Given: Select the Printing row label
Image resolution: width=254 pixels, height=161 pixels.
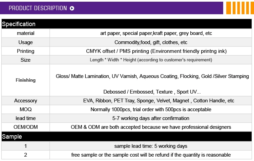Looking at the screenshot, I should [x=25, y=51].
